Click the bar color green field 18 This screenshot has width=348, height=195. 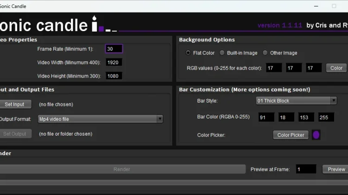(286, 117)
